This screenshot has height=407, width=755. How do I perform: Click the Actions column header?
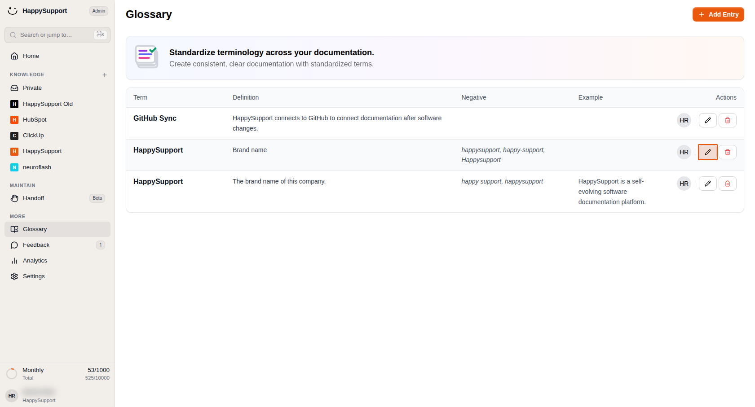pyautogui.click(x=726, y=97)
